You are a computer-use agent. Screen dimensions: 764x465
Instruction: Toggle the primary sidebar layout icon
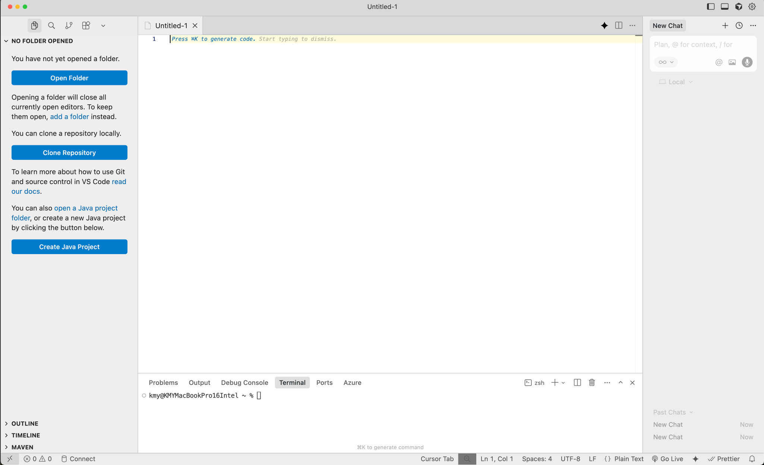coord(711,6)
